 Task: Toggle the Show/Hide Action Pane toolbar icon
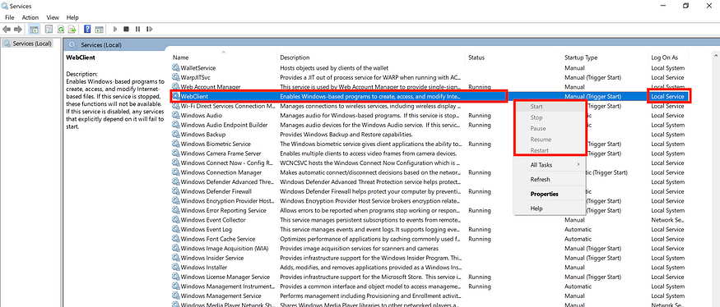click(100, 30)
